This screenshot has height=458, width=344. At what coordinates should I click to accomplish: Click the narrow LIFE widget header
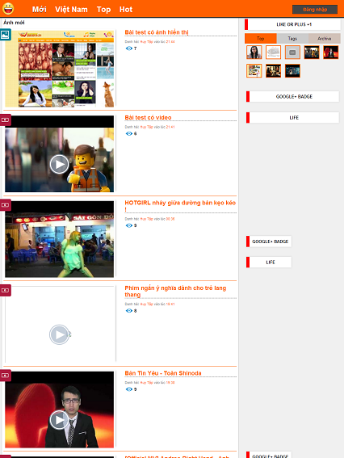click(269, 263)
